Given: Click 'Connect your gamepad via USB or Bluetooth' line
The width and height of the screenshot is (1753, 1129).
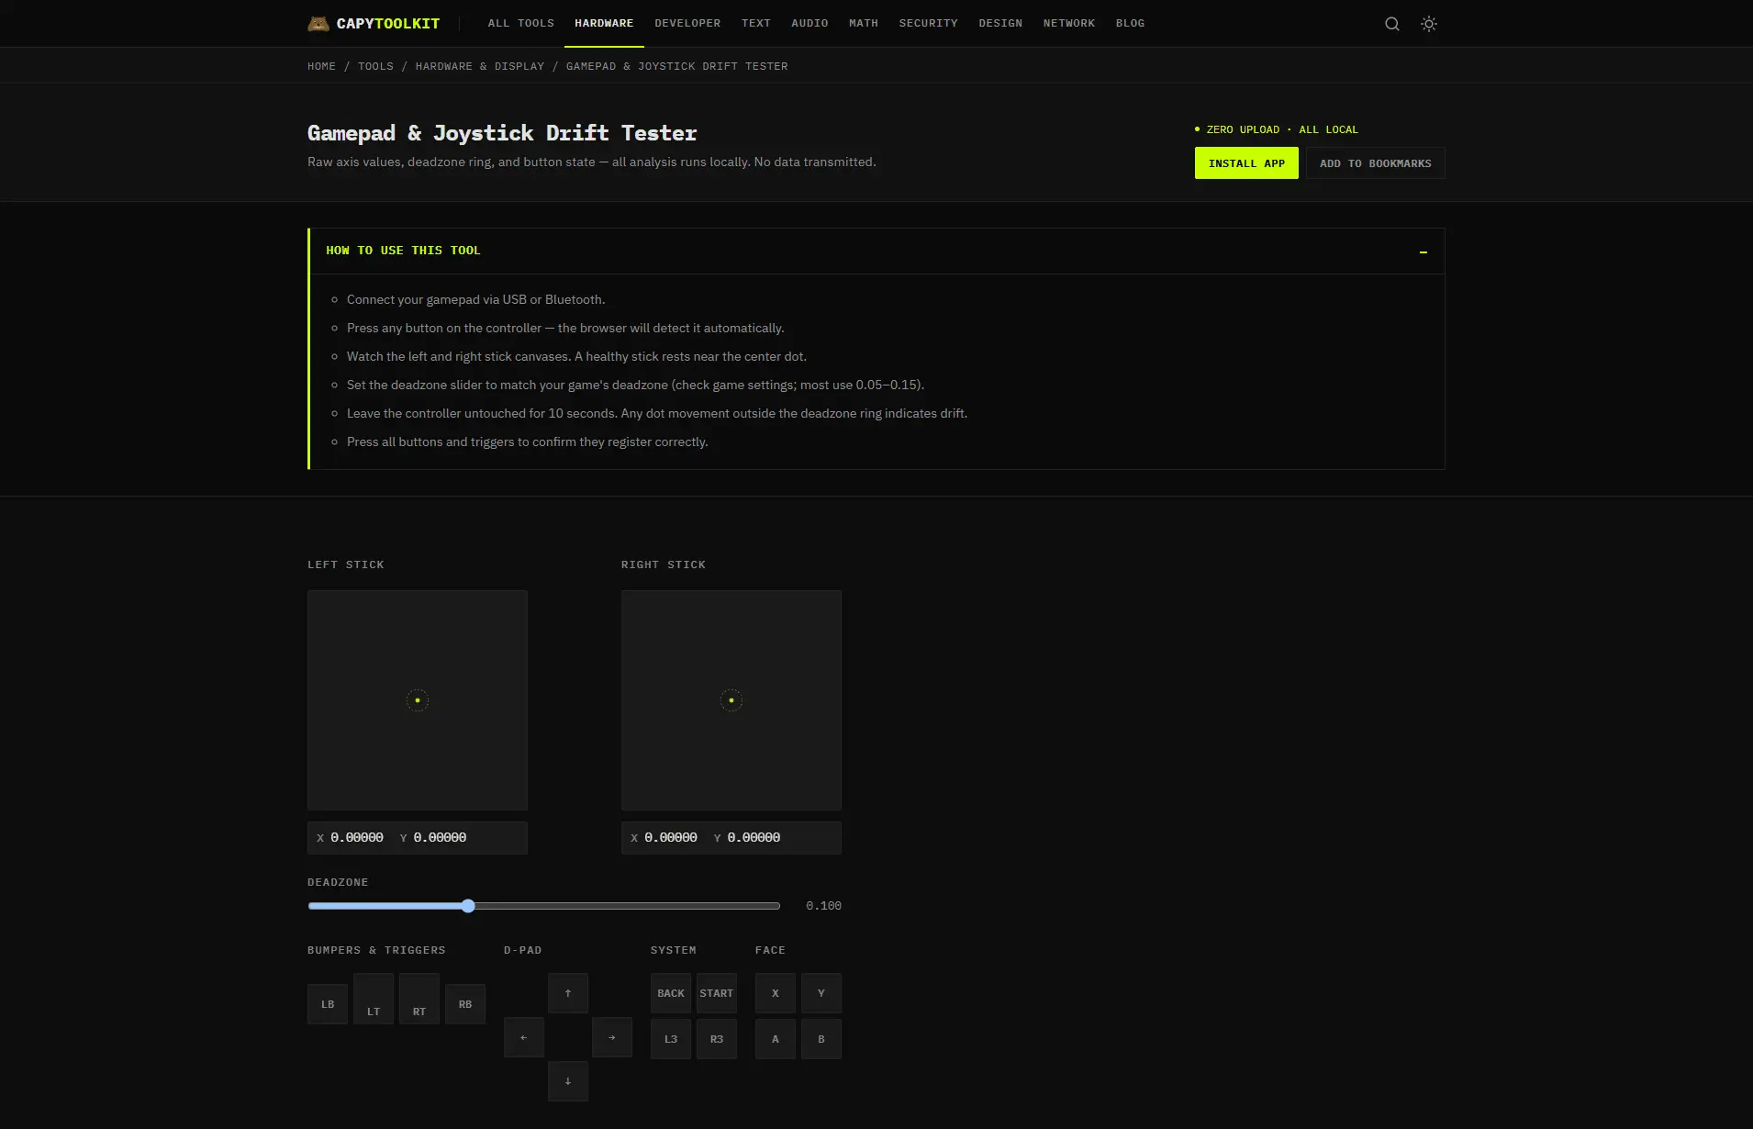Looking at the screenshot, I should tap(475, 299).
